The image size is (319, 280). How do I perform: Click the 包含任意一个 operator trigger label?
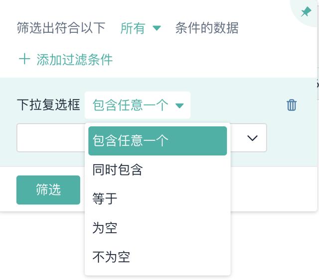click(x=131, y=105)
